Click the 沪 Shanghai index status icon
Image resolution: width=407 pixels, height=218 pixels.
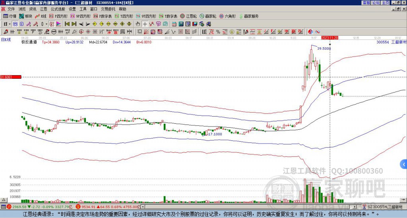tap(9, 207)
